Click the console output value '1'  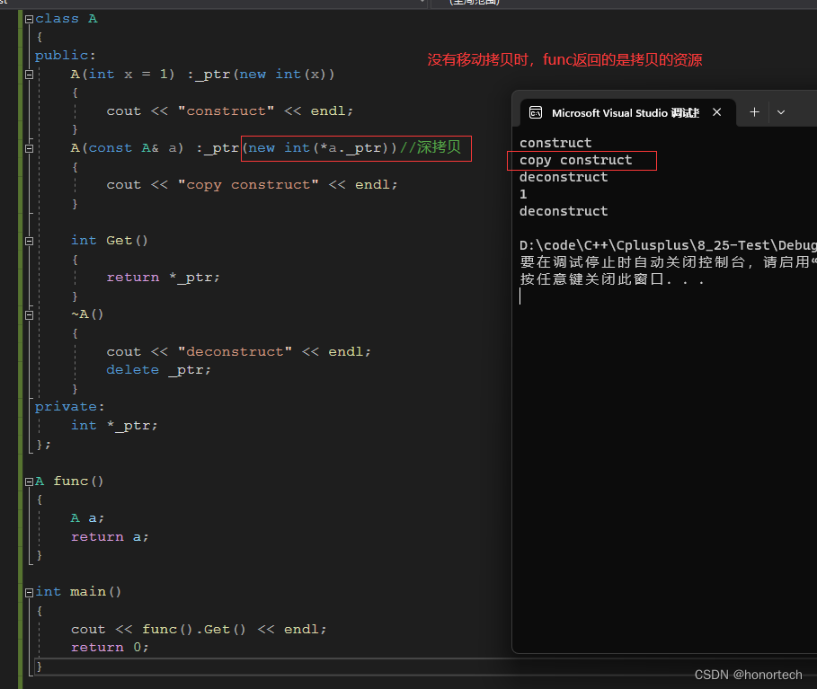[523, 194]
